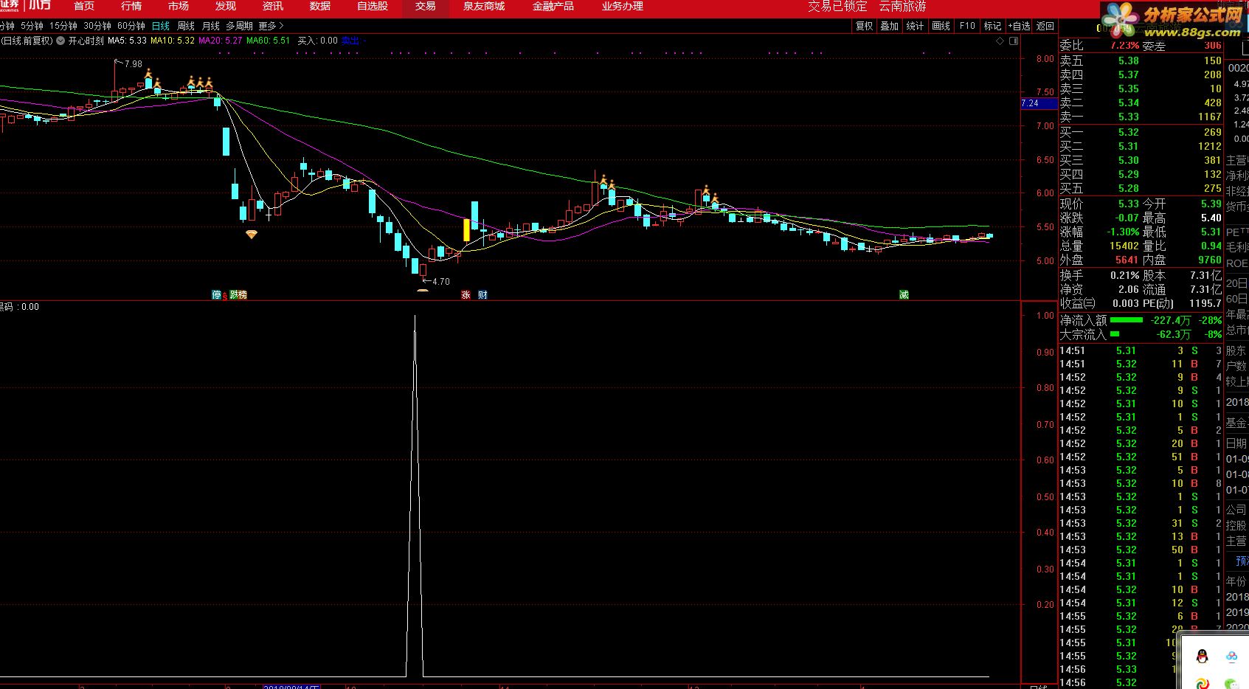Switch to the 市场 market tab
The height and width of the screenshot is (689, 1249).
click(x=179, y=6)
